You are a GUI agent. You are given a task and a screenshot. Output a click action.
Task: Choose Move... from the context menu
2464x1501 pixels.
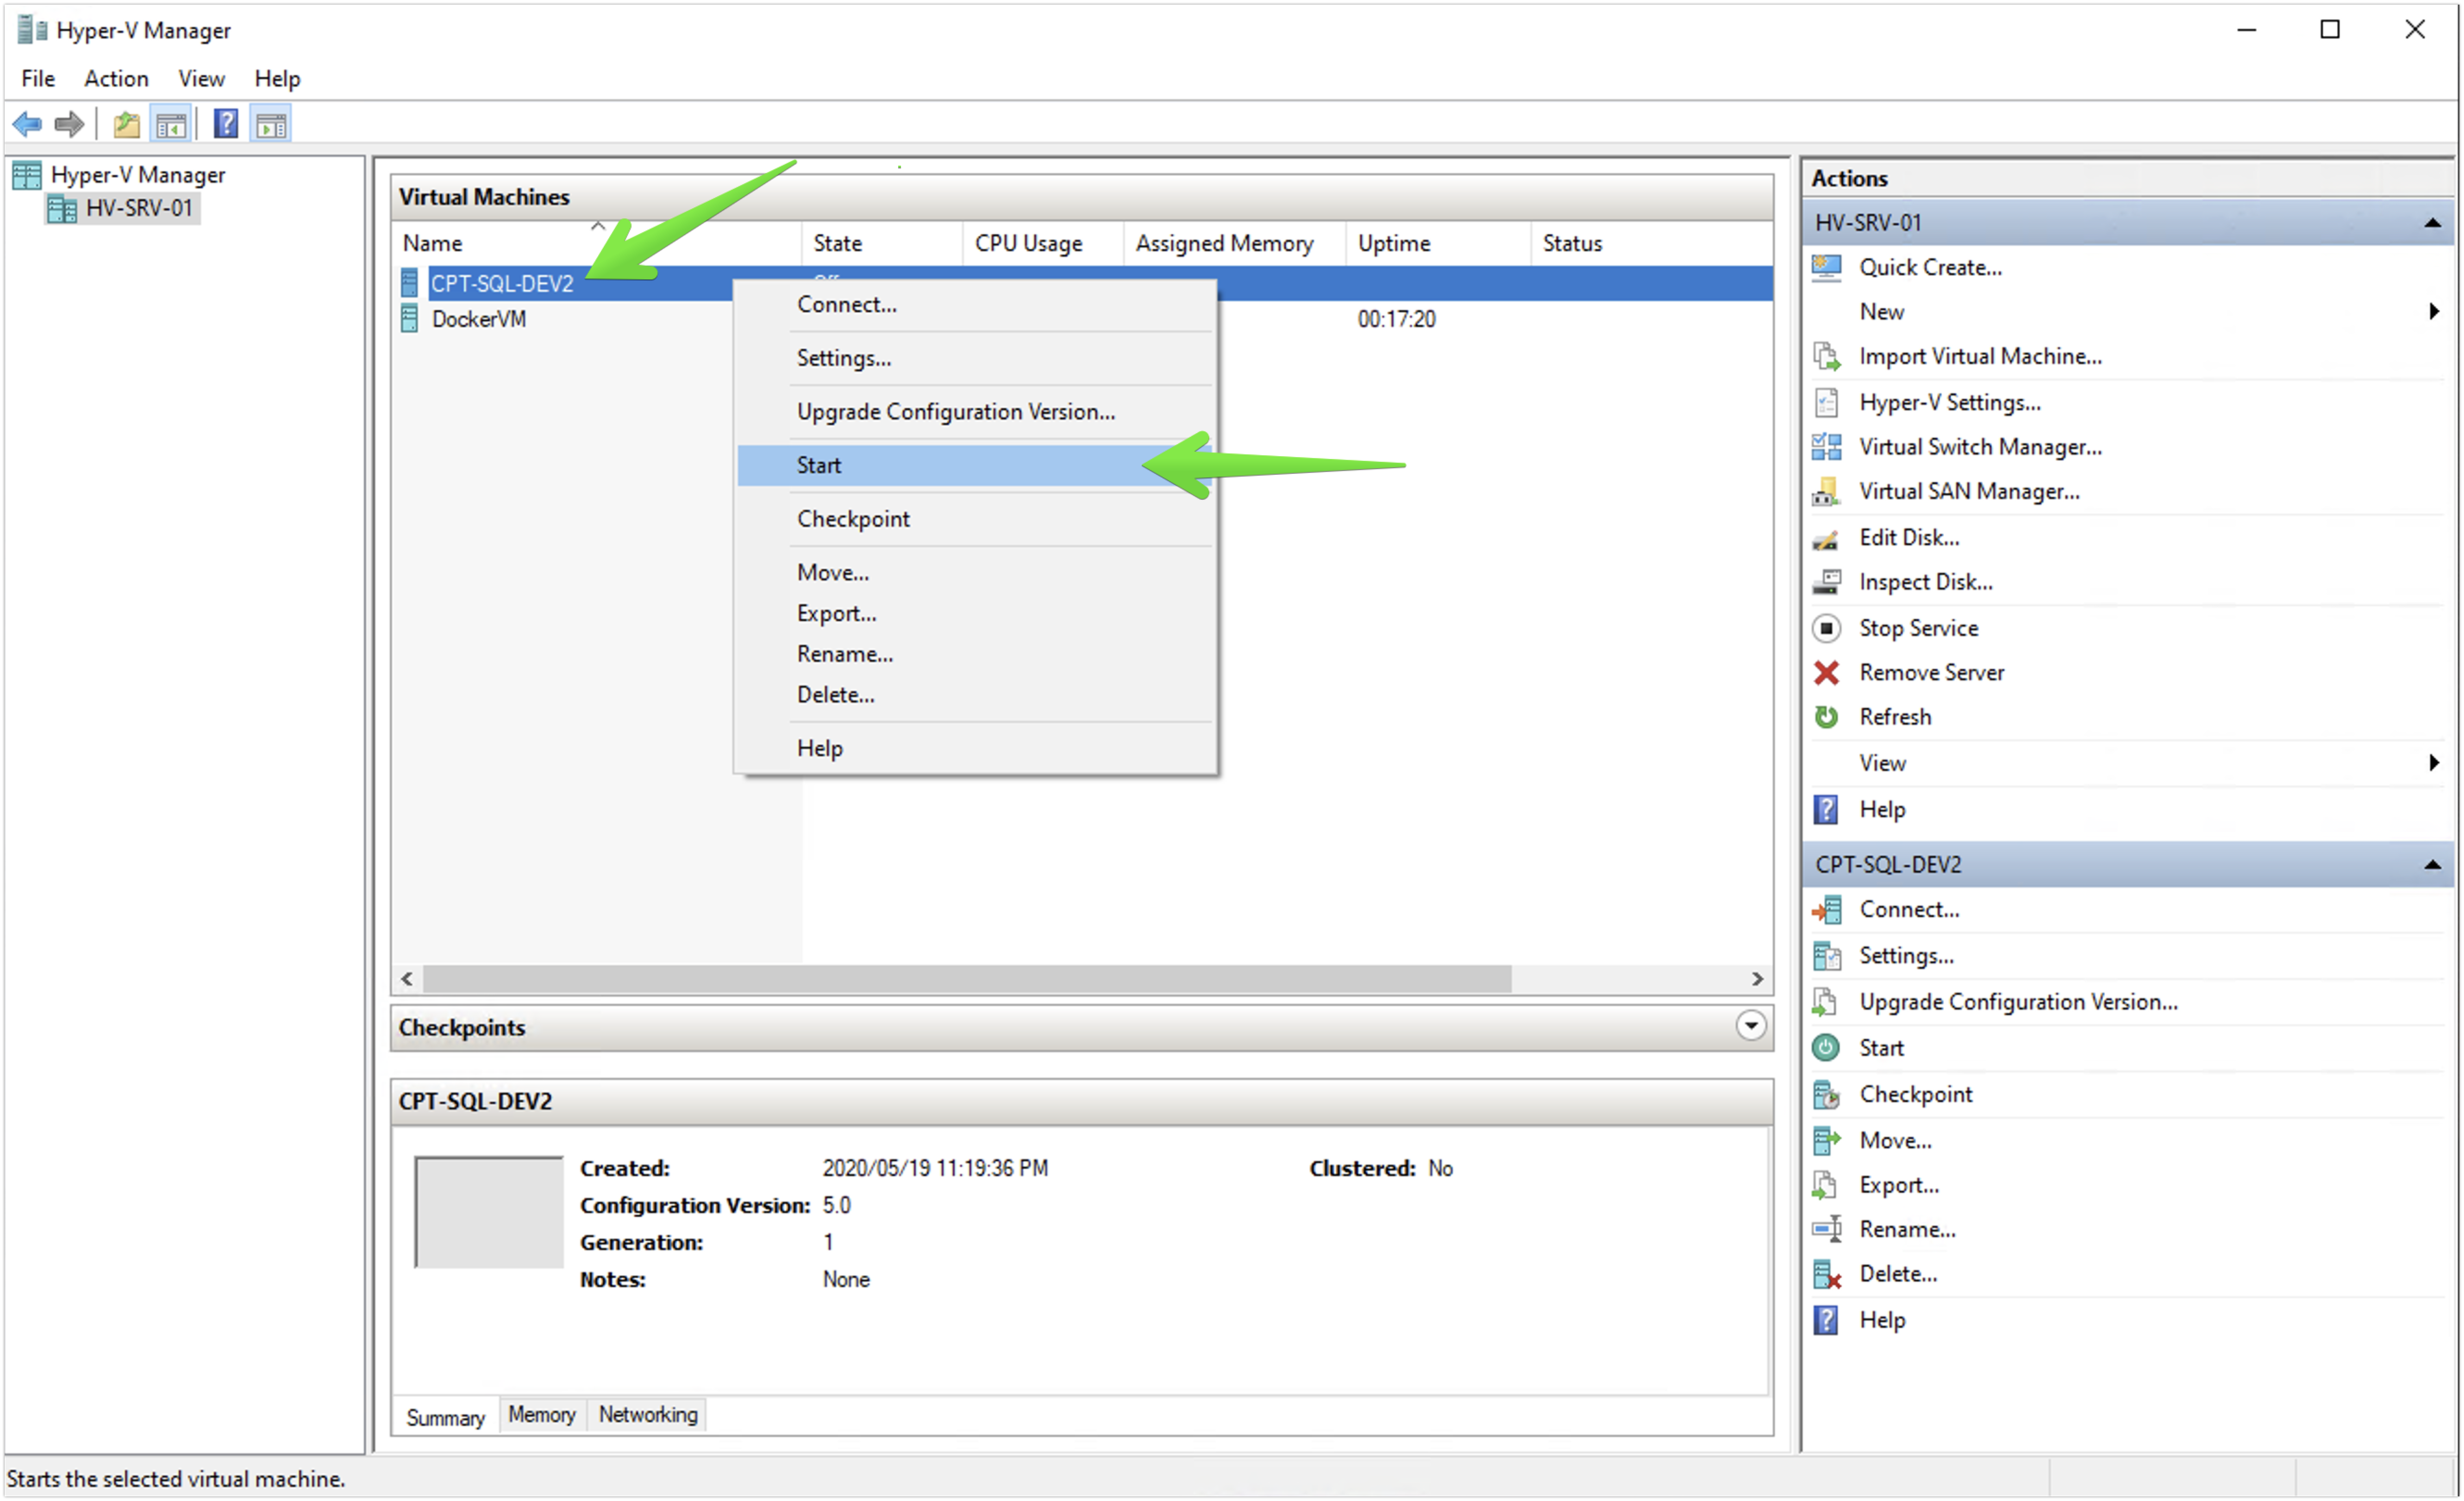tap(975, 573)
